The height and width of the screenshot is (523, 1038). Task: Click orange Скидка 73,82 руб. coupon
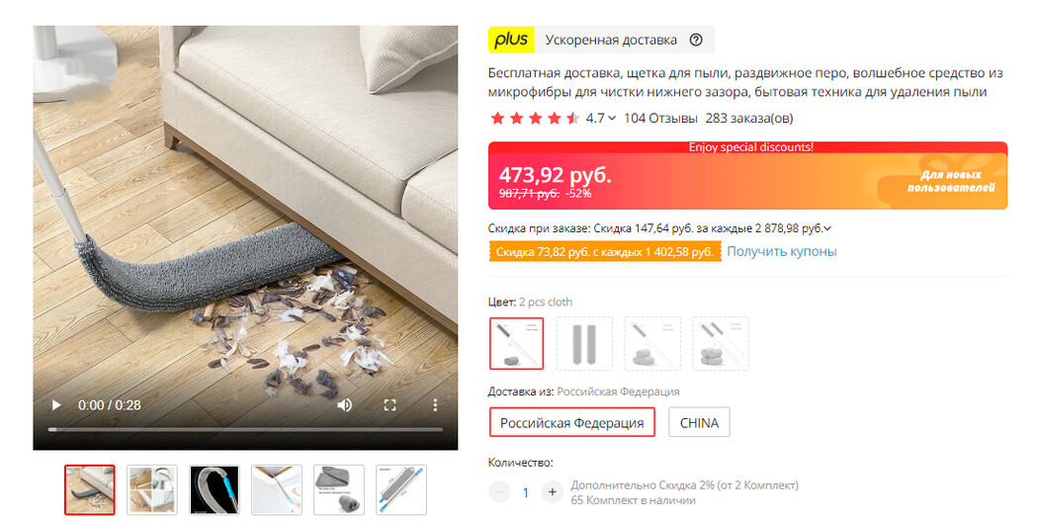[x=604, y=251]
